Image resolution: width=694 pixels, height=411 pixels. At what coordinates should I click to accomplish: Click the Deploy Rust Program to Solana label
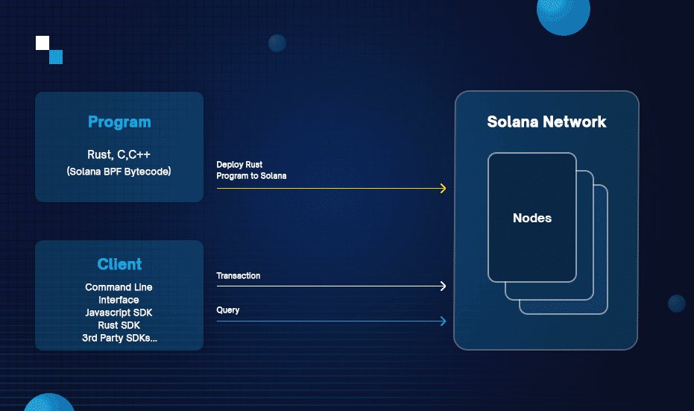click(x=251, y=170)
